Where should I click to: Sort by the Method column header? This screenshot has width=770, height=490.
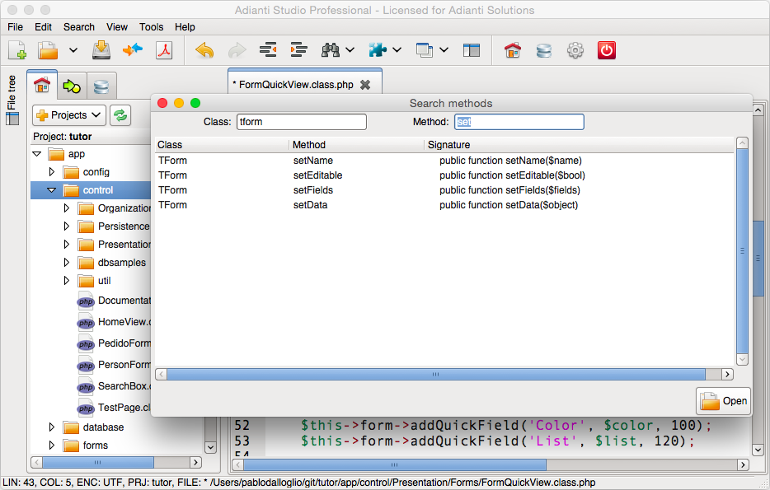click(356, 145)
